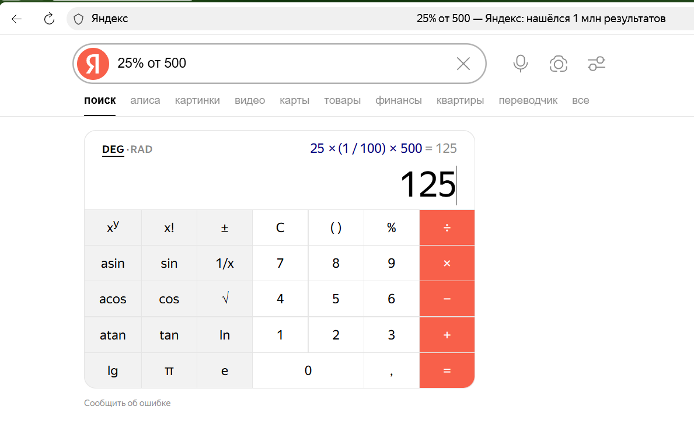
Task: Open search settings sliders icon
Action: click(597, 64)
